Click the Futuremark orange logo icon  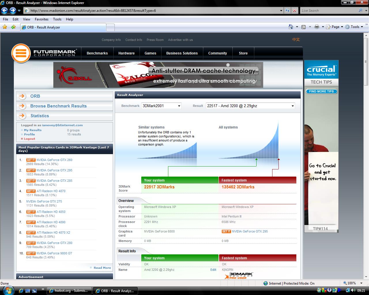(x=21, y=53)
